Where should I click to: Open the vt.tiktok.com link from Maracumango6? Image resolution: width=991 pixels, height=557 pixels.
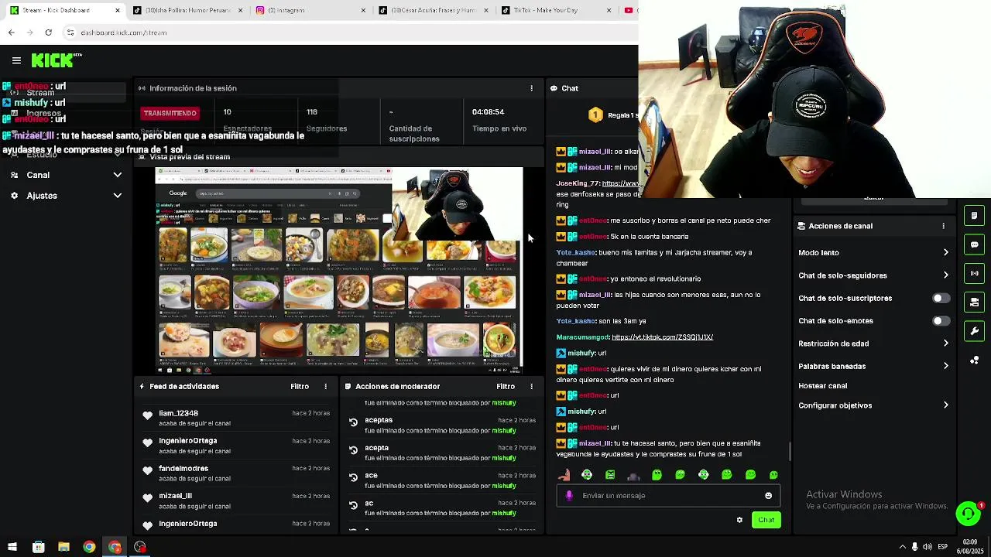(x=662, y=337)
